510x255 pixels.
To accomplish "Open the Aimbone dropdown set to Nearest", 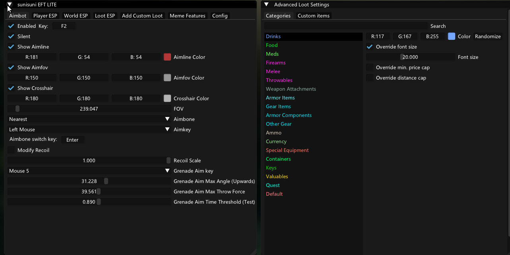I will [x=89, y=119].
